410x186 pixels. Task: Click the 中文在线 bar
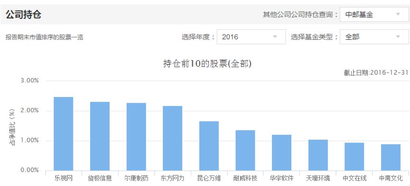click(x=354, y=157)
